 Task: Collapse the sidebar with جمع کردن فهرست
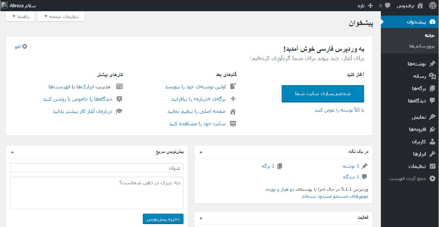432,178
